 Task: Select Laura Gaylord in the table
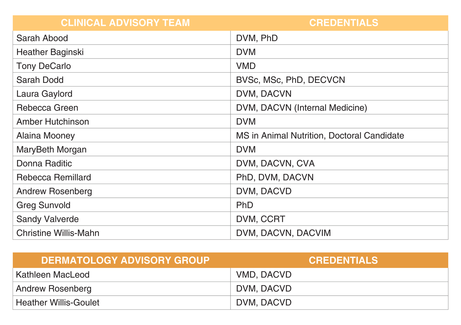44,94
